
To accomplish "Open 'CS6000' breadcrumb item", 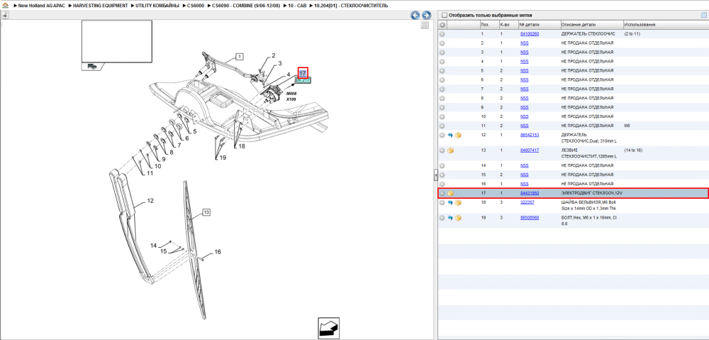I will (196, 6).
